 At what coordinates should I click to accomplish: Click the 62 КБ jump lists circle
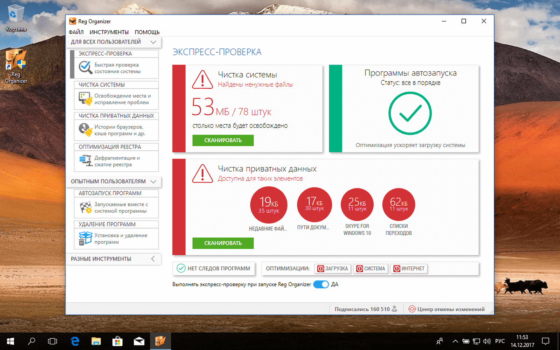(x=399, y=204)
